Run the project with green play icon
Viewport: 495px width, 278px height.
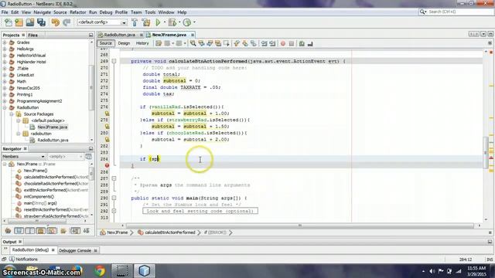point(158,22)
